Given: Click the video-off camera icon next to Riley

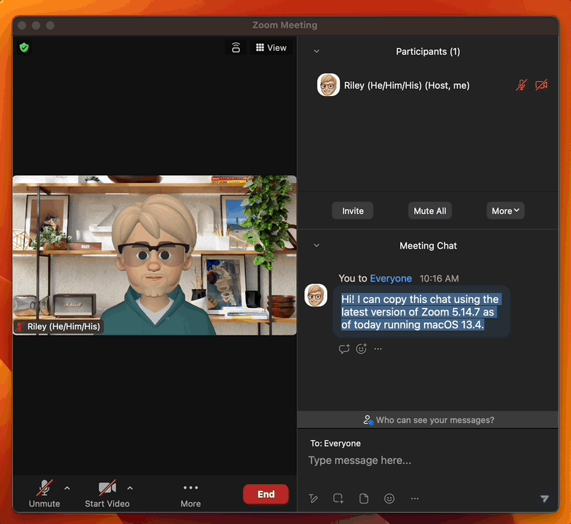Looking at the screenshot, I should click(541, 85).
